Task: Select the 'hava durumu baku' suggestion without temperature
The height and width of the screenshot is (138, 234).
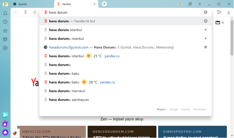Action: pos(125,73)
